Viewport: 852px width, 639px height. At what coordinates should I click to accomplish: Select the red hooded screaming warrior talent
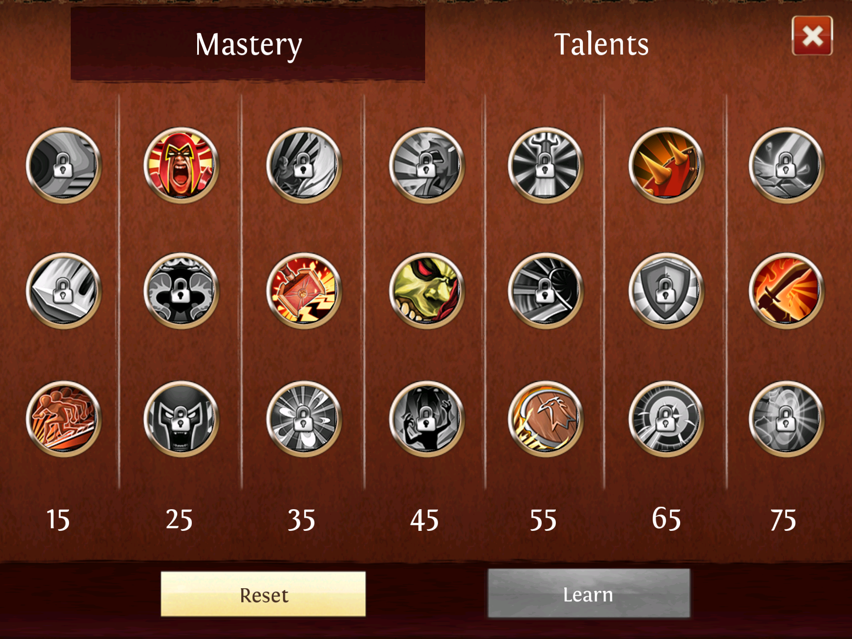click(x=181, y=165)
